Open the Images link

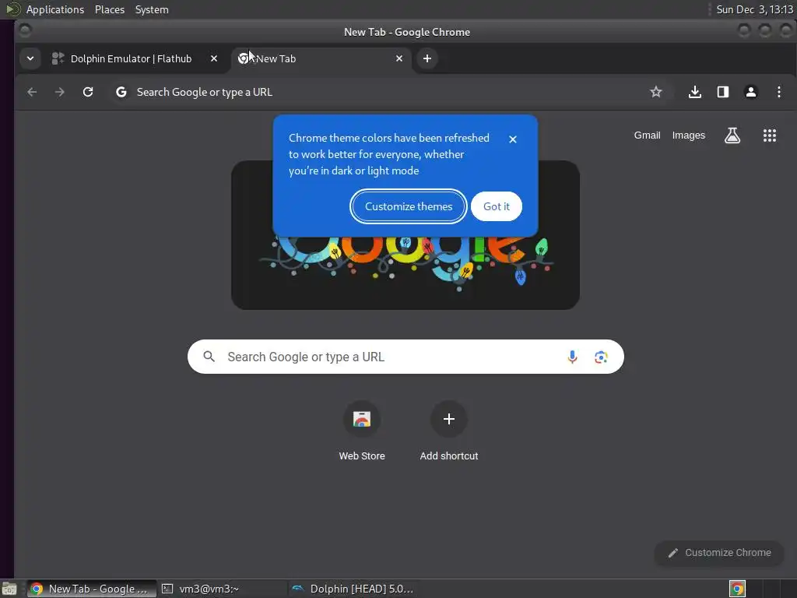(688, 135)
